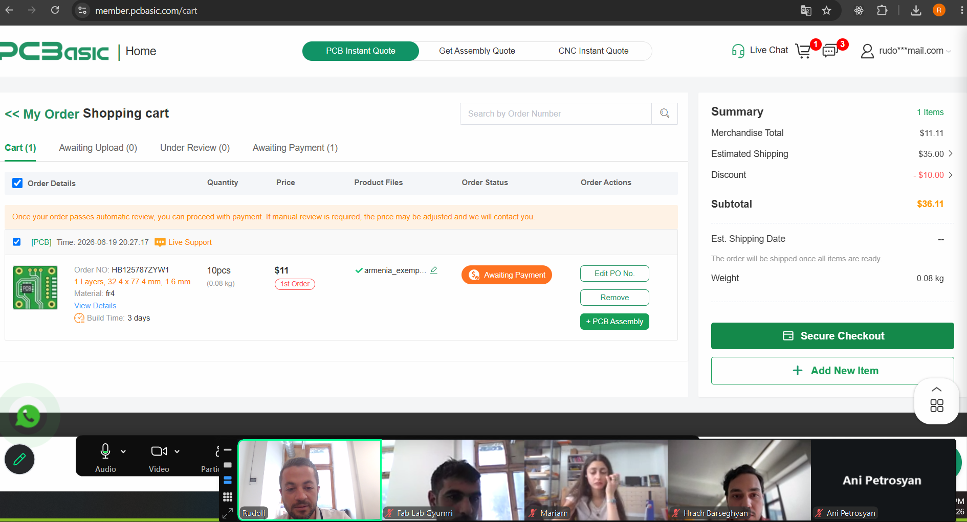Edit the armenia_exemp file name pencil
This screenshot has height=522, width=967.
(x=434, y=270)
